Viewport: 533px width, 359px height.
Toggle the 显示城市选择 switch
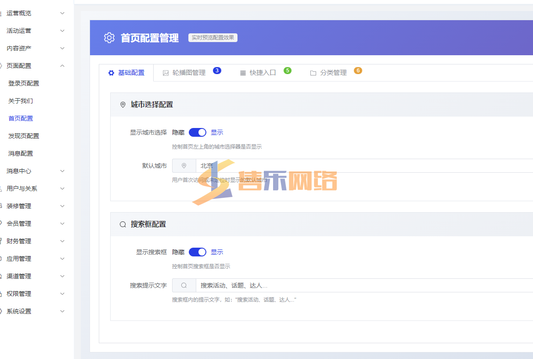(197, 132)
